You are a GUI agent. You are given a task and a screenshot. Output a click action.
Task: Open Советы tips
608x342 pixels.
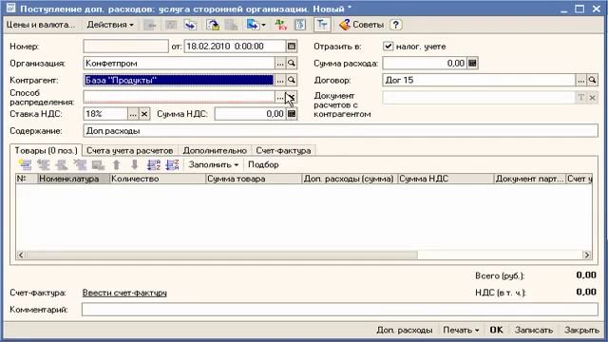361,25
